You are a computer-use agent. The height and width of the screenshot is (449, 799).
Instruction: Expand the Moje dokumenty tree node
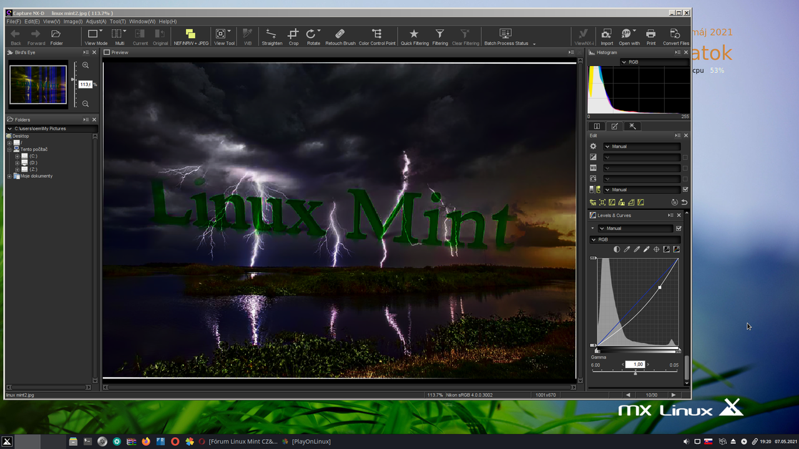pos(9,176)
